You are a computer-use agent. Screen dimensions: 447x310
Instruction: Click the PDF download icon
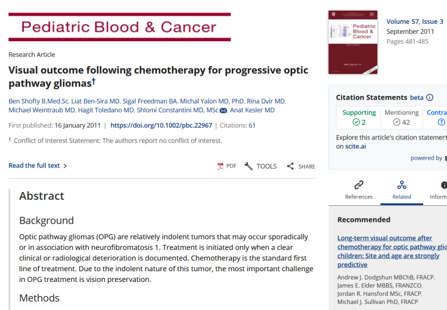click(x=220, y=166)
